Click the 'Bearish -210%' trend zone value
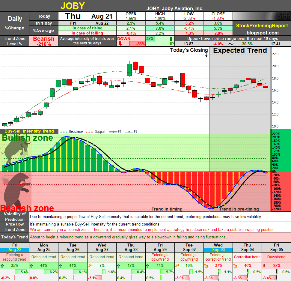The image size is (291, 281). click(44, 41)
